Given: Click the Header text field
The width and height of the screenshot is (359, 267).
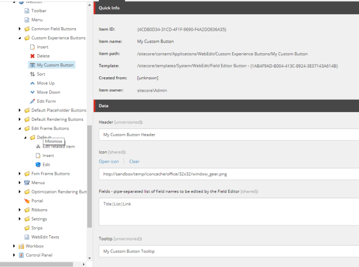Looking at the screenshot, I should point(229,135).
